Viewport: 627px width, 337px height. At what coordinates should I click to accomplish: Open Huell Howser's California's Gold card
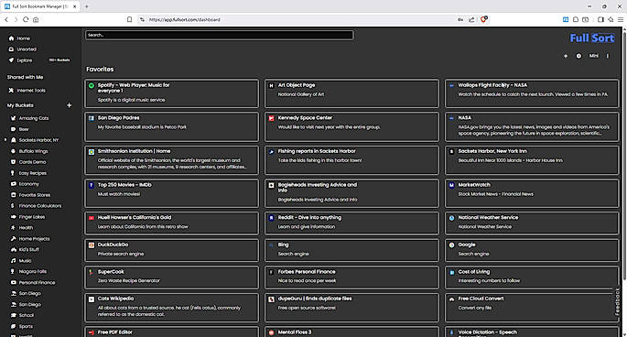(171, 223)
